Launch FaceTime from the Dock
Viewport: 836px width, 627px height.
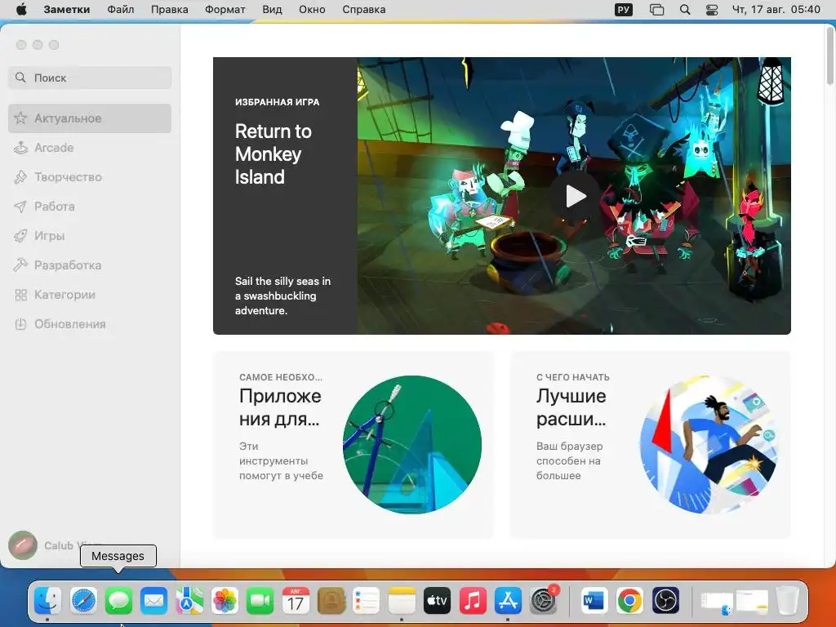[x=260, y=601]
